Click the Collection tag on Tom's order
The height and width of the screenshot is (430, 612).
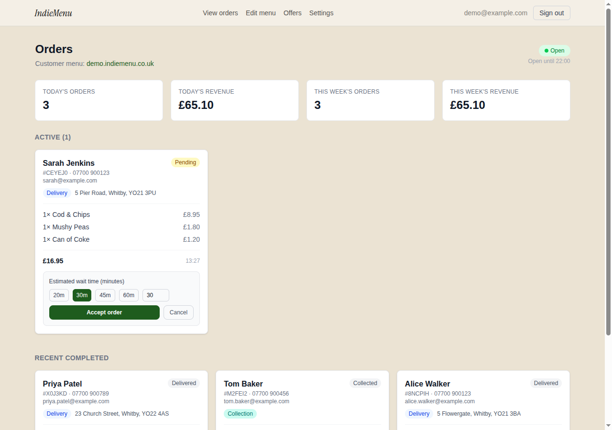[x=240, y=414]
